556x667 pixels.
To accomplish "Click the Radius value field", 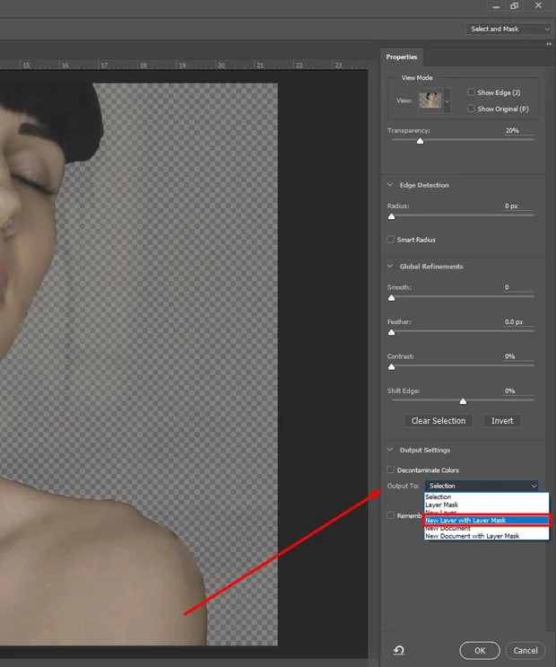I will pos(518,206).
